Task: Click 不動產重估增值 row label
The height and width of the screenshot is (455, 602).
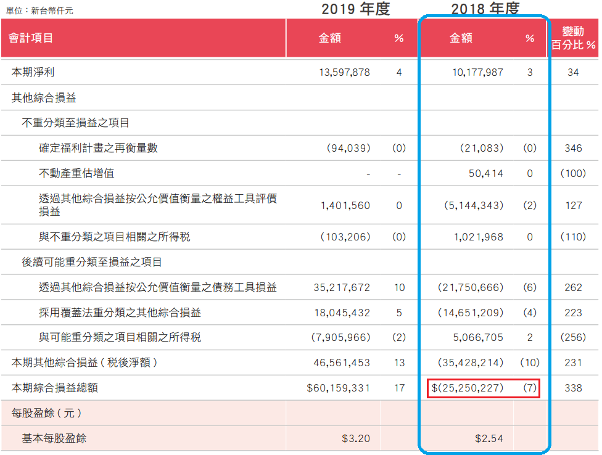Action: (x=76, y=173)
